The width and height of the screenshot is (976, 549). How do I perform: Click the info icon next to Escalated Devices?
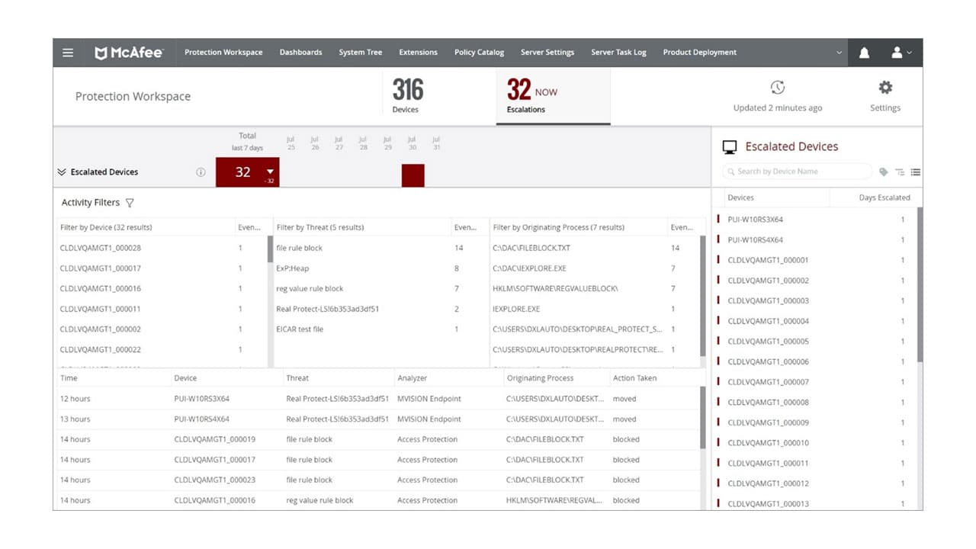coord(201,172)
